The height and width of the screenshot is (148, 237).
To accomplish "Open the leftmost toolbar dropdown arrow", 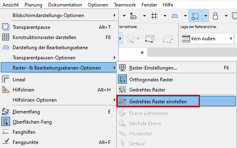I will 124,16.
